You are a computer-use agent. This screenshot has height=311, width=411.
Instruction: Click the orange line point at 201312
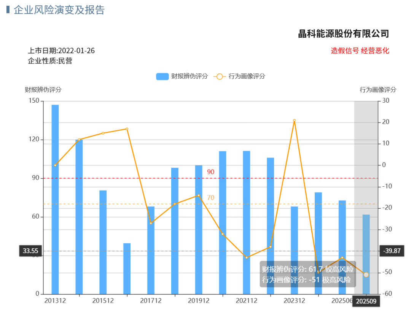click(55, 165)
